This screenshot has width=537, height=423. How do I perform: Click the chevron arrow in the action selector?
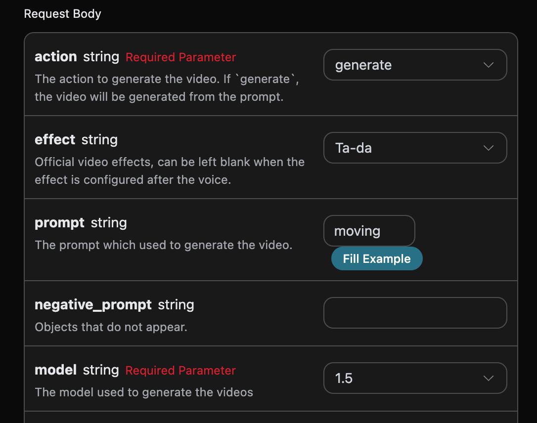[488, 65]
